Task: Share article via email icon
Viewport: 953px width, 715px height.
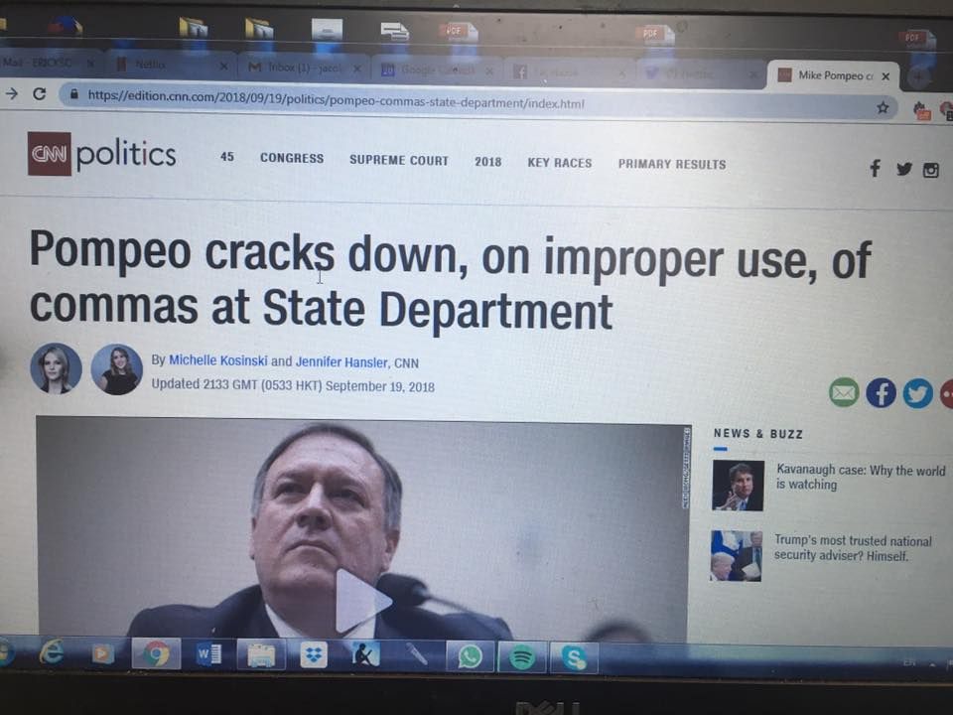Action: 844,392
